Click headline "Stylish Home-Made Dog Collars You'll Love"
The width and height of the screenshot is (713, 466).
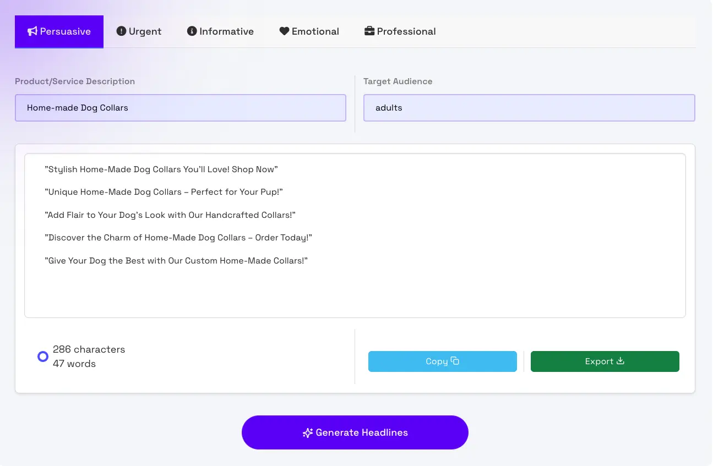(161, 169)
